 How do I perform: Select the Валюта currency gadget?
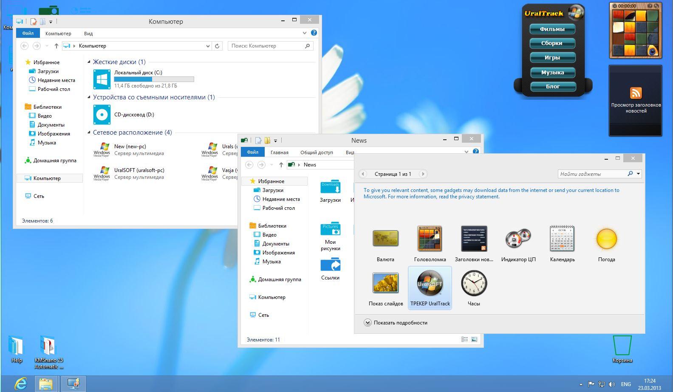click(x=385, y=239)
